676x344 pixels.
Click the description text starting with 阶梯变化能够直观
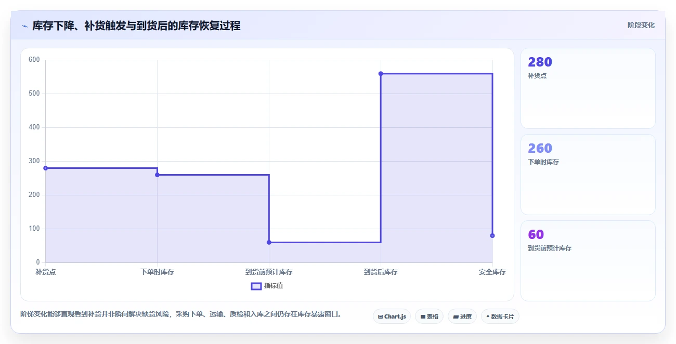[182, 314]
